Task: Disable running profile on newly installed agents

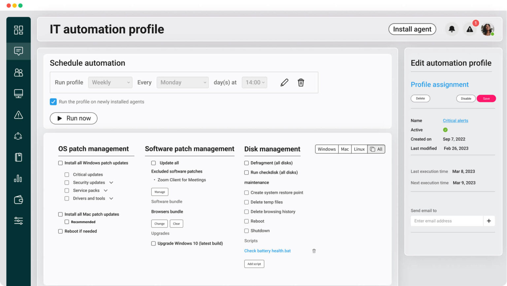Action: [53, 102]
